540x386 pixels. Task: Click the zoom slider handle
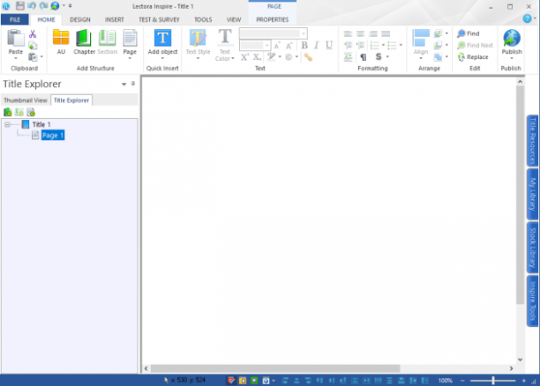click(x=493, y=380)
